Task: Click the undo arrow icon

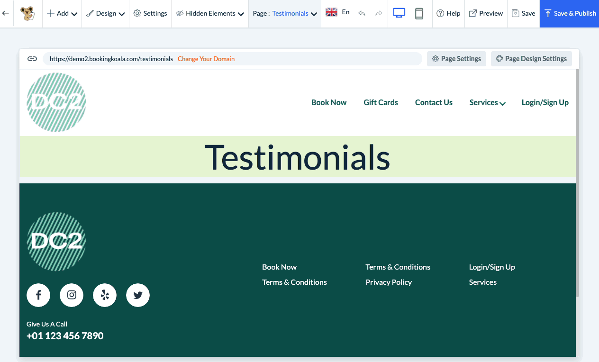Action: pyautogui.click(x=362, y=13)
